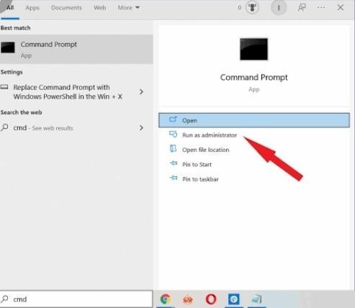Click the shield icon for Run as administrator

(173, 135)
